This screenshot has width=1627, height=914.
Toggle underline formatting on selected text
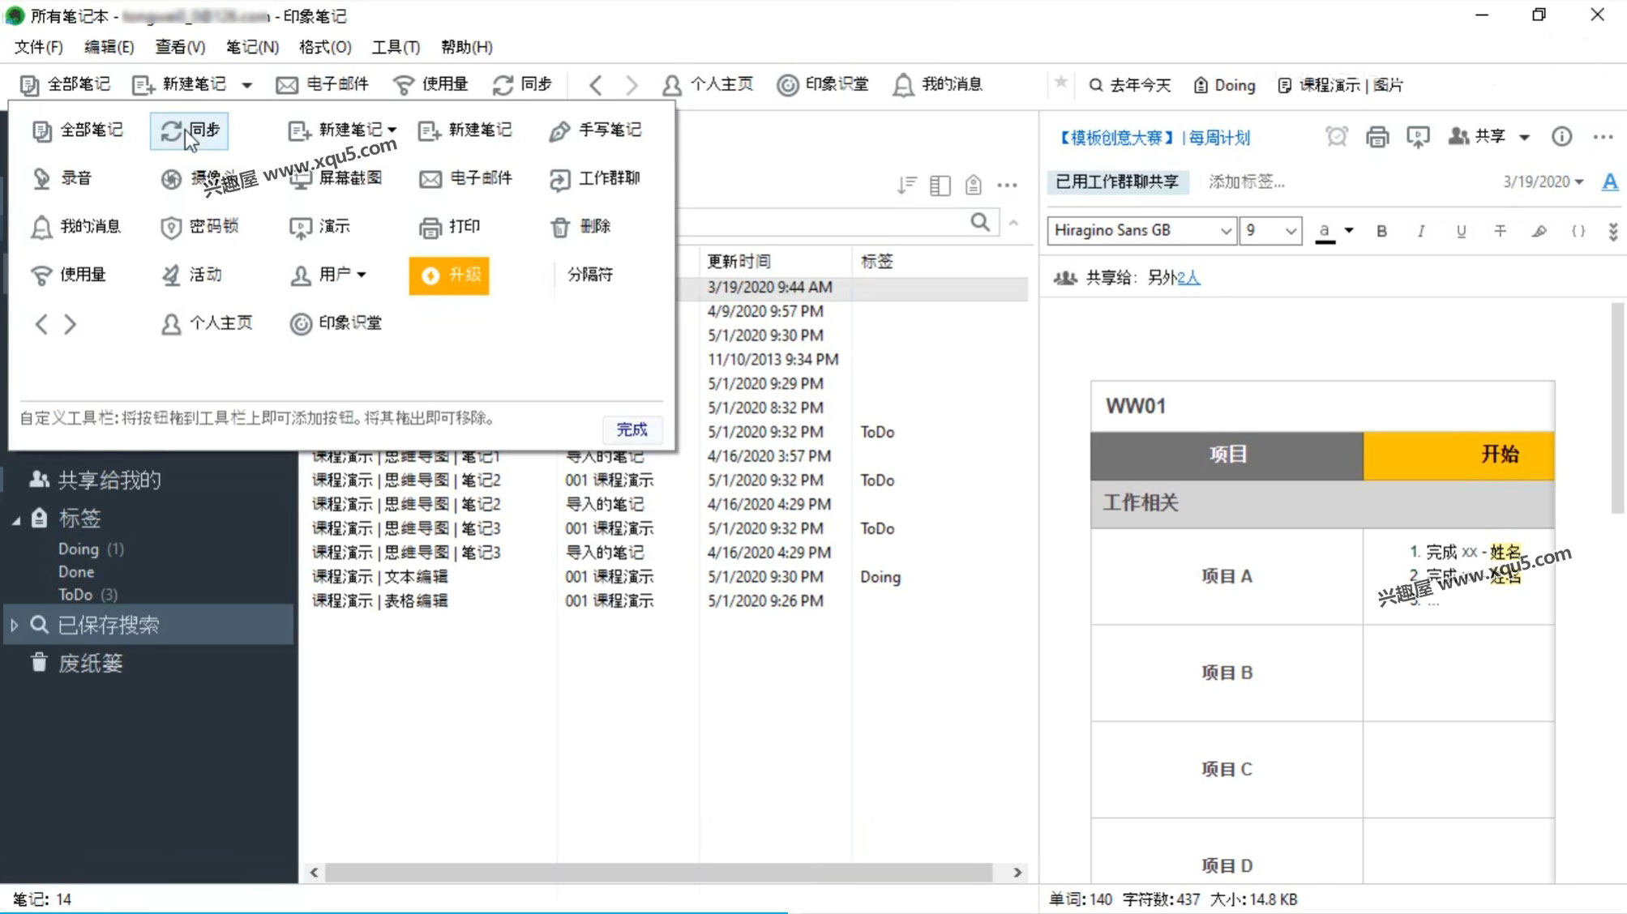[x=1461, y=230]
